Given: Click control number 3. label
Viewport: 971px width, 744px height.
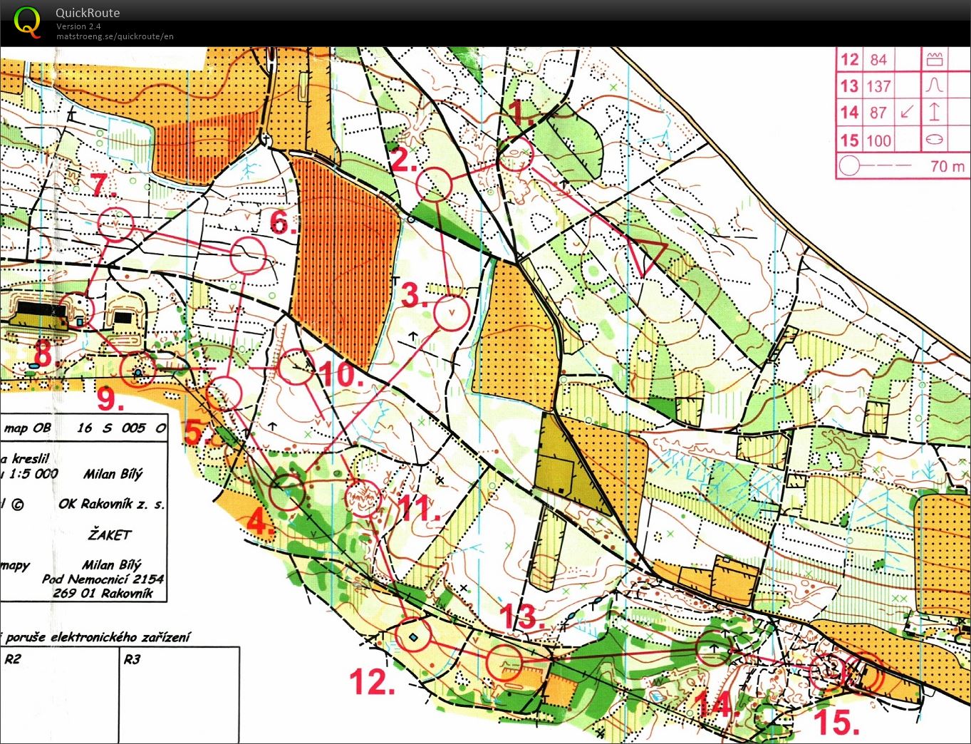Looking at the screenshot, I should coord(415,295).
